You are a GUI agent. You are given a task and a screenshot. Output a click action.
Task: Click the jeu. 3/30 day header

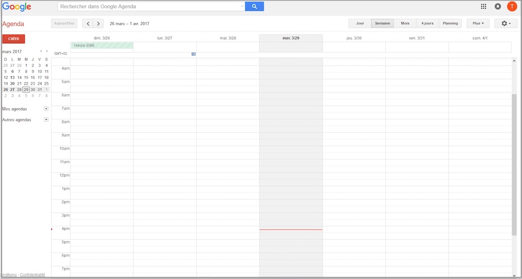pyautogui.click(x=354, y=38)
